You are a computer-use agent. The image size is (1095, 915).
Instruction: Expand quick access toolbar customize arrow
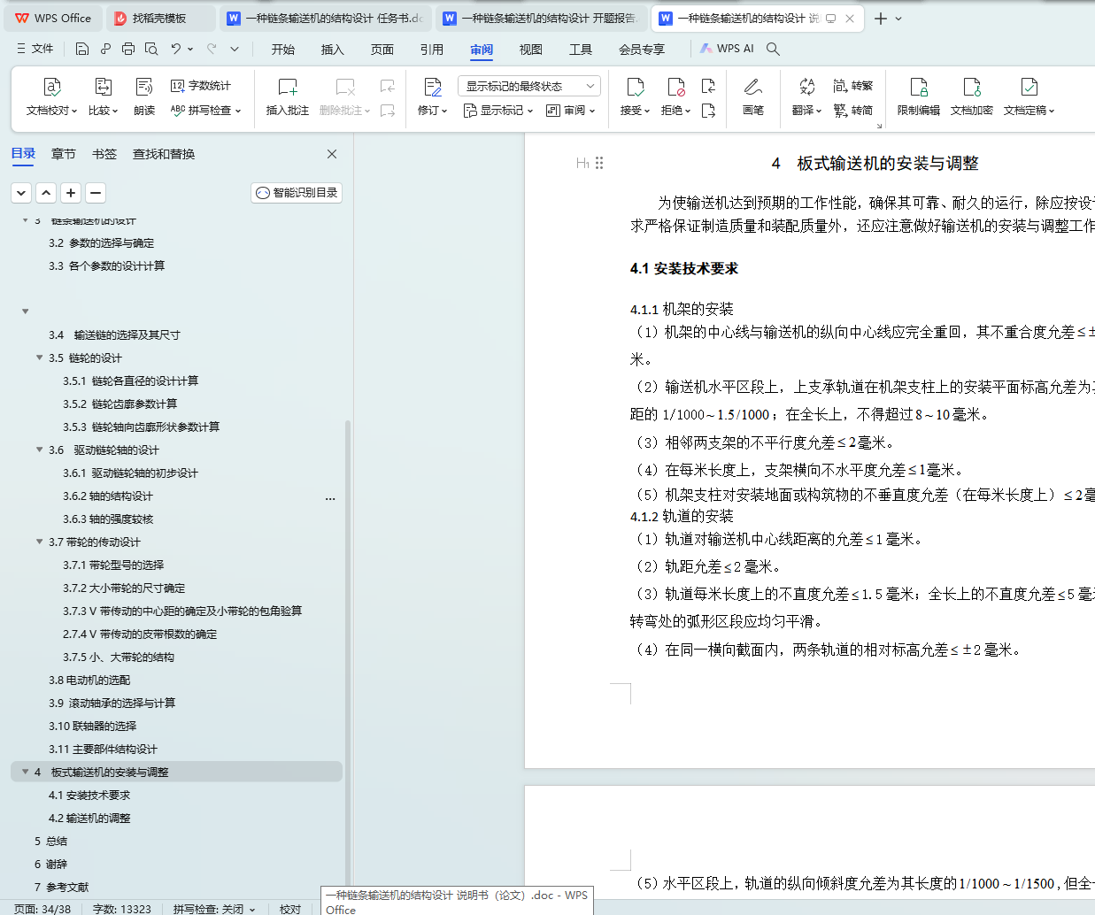pyautogui.click(x=235, y=49)
